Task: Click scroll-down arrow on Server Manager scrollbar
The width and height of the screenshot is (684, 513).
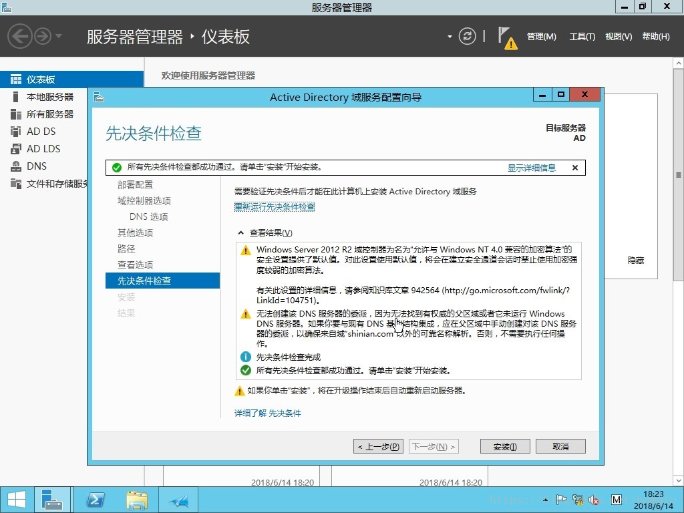Action: tap(679, 481)
